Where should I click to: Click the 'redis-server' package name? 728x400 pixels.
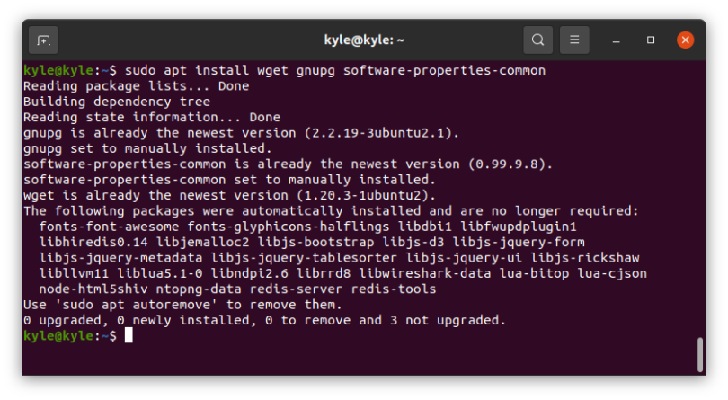tap(336, 289)
